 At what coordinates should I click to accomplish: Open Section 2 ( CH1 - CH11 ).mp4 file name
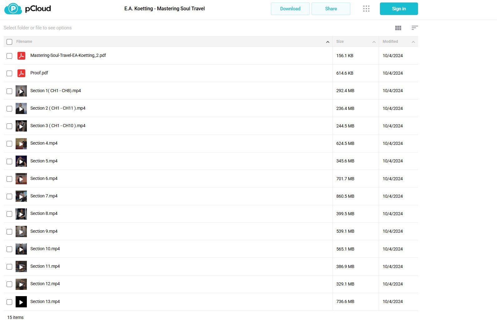[58, 108]
